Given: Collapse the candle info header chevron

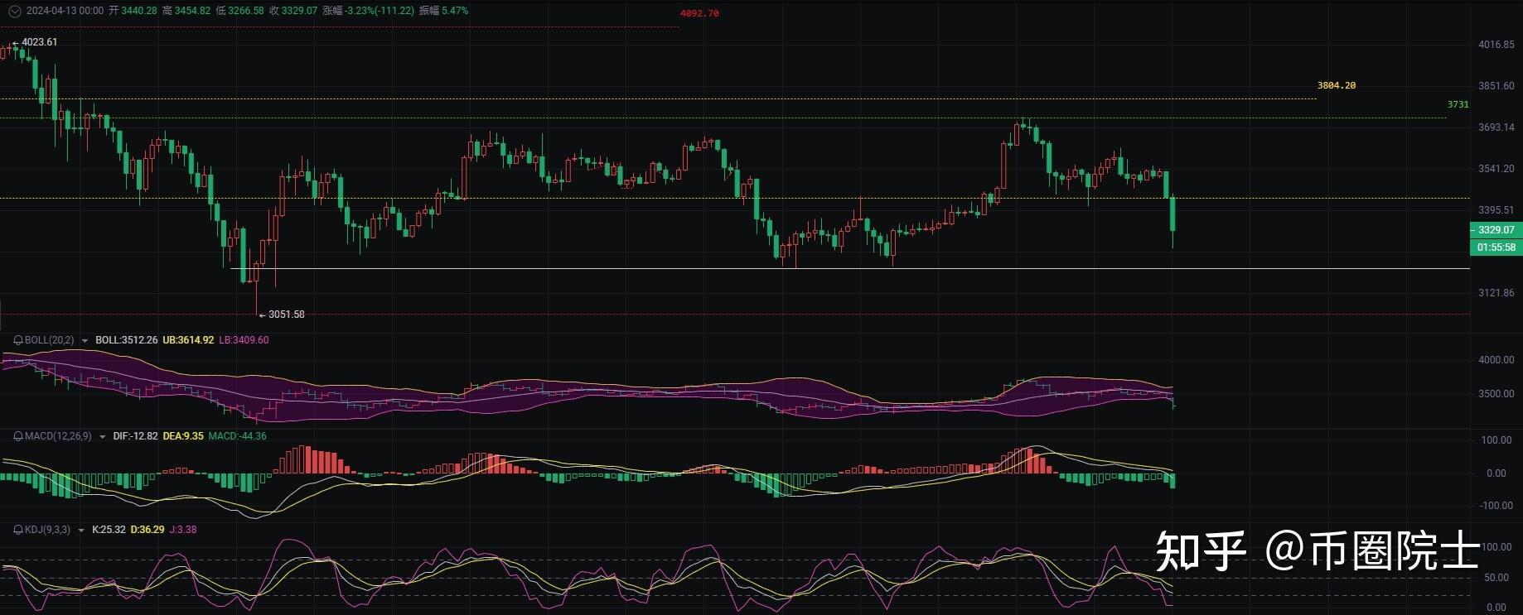Looking at the screenshot, I should (14, 11).
